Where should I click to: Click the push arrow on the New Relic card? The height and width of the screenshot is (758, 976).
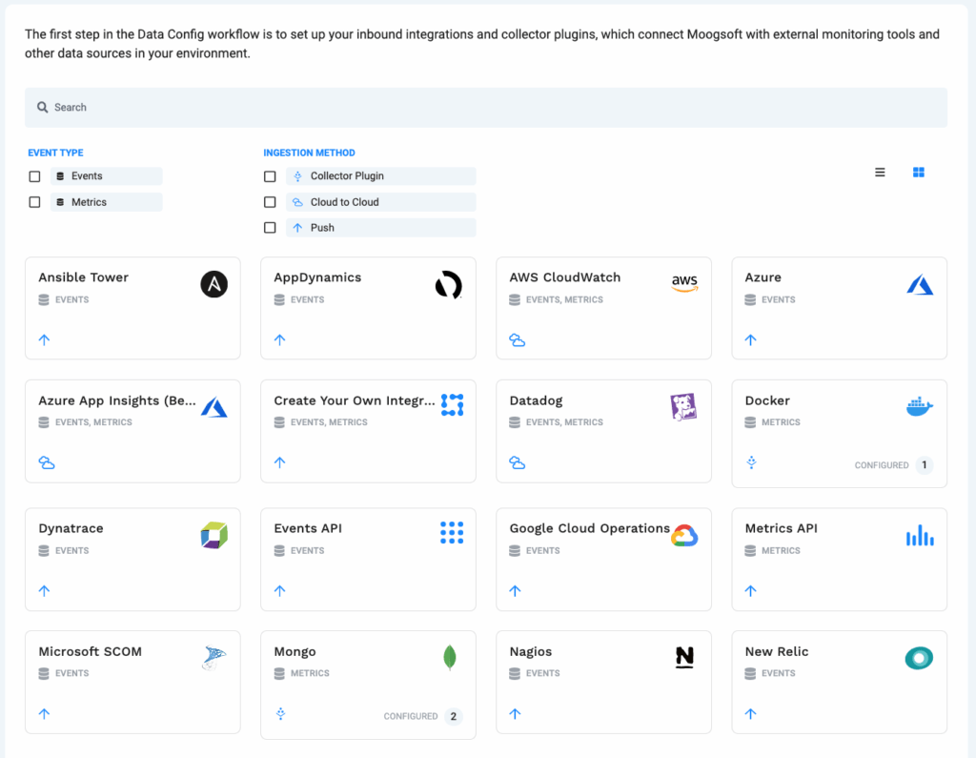(x=751, y=714)
